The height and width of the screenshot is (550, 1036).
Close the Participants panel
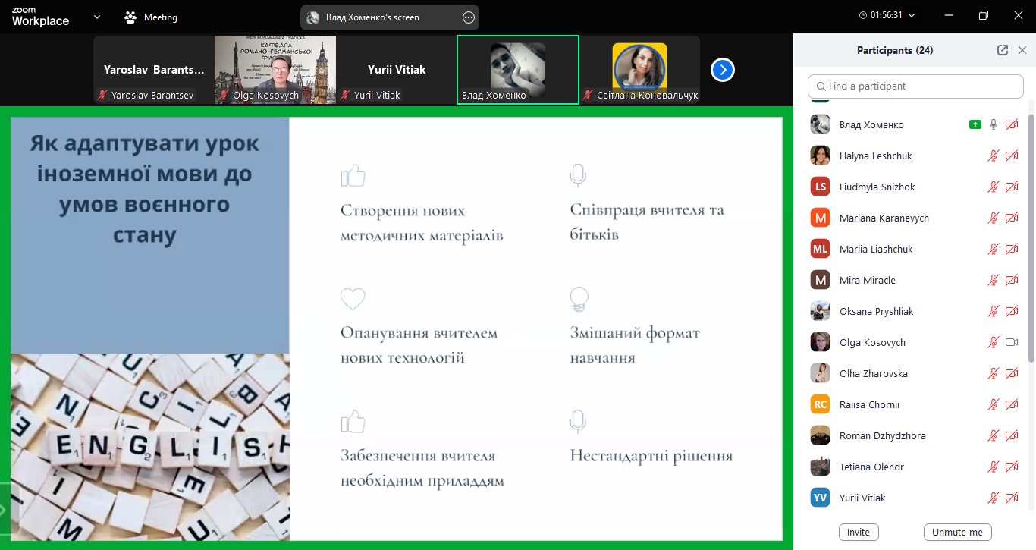click(x=1022, y=50)
